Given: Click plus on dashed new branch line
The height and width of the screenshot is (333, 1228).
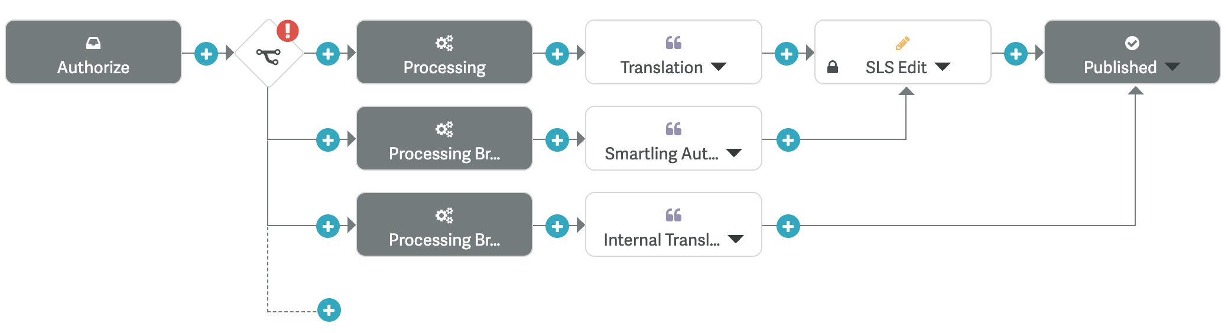Looking at the screenshot, I should 329,310.
